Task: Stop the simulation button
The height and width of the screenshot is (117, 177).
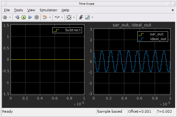Action: [x=37, y=17]
